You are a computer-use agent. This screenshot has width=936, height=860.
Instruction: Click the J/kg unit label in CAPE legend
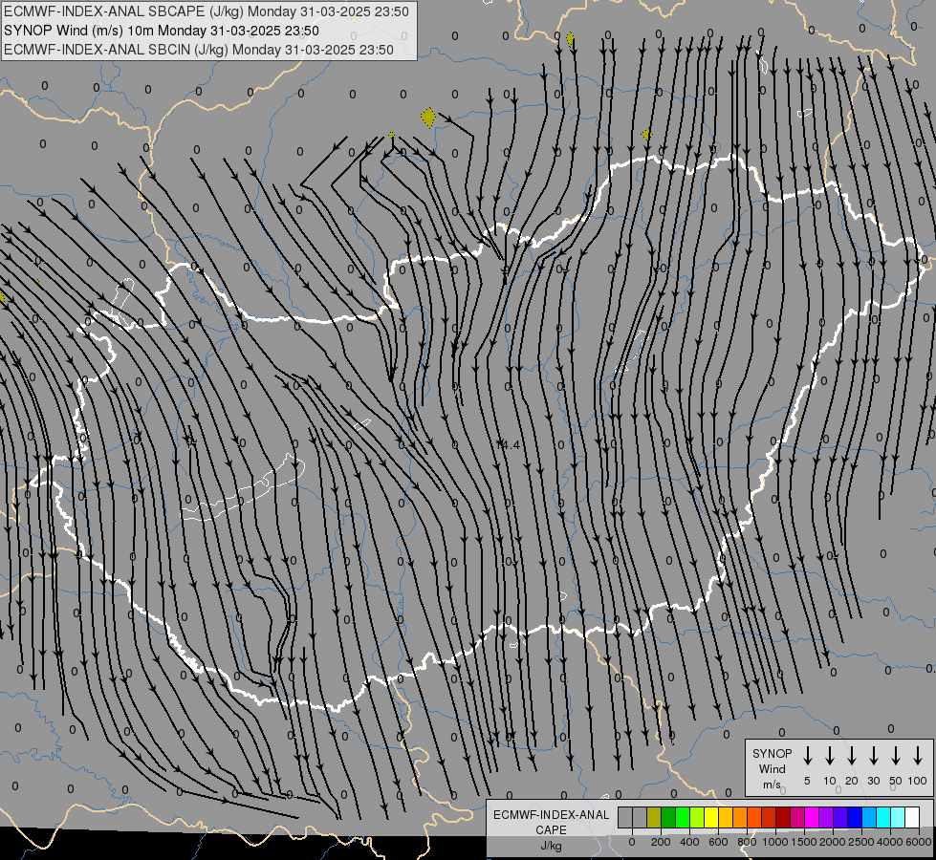(x=551, y=846)
